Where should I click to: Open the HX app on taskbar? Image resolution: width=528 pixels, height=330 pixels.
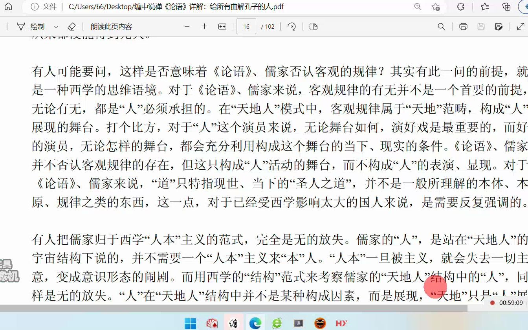(341, 323)
